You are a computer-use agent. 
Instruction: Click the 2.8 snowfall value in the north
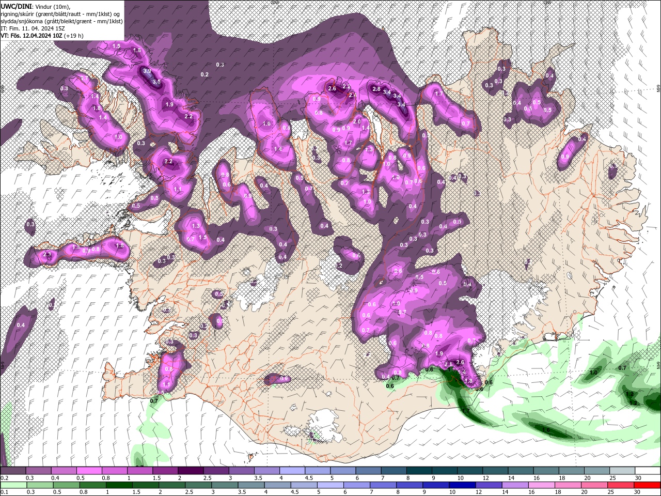376,89
